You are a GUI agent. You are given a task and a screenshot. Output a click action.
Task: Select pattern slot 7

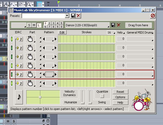point(49,27)
